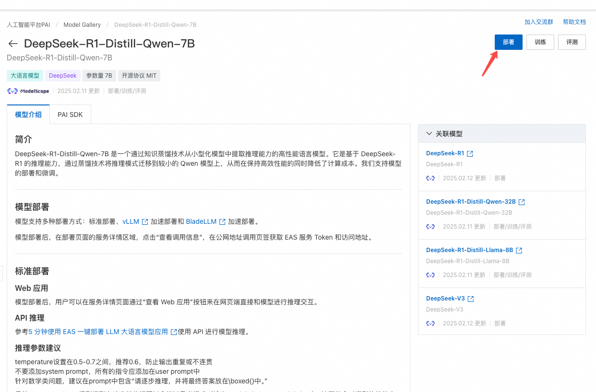
Task: Click the back arrow beside the model title
Action: pyautogui.click(x=13, y=44)
